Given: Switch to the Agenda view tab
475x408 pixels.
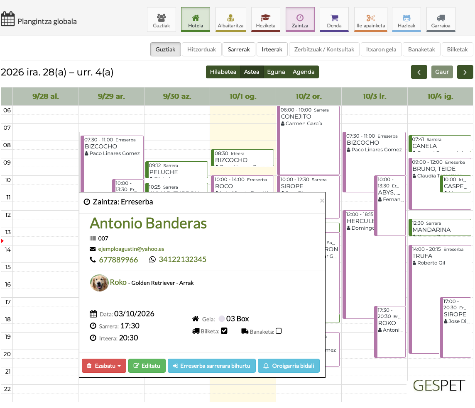Looking at the screenshot, I should [x=304, y=72].
